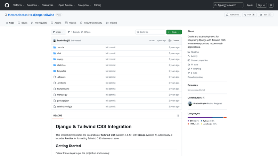
Task: Open the static/css folder icon
Action: tap(55, 65)
